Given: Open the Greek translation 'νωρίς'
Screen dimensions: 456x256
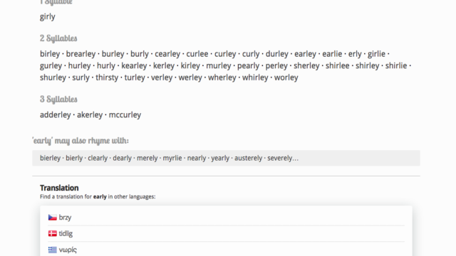Looking at the screenshot, I should click(68, 250).
